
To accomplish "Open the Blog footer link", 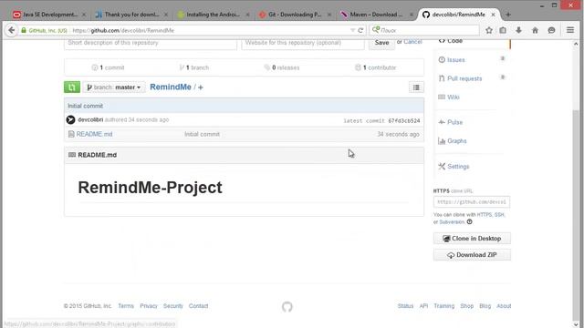I will tap(485, 306).
